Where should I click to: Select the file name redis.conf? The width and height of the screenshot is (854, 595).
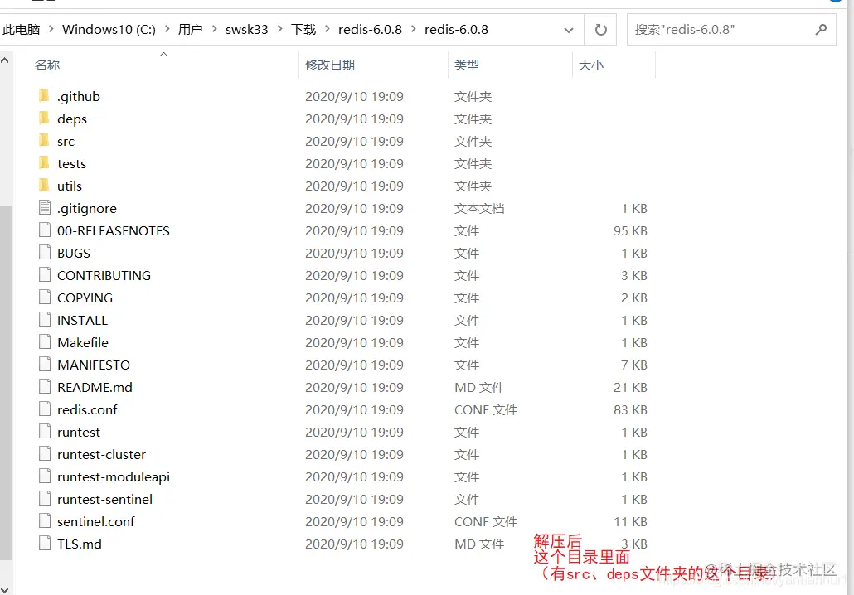[x=87, y=409]
